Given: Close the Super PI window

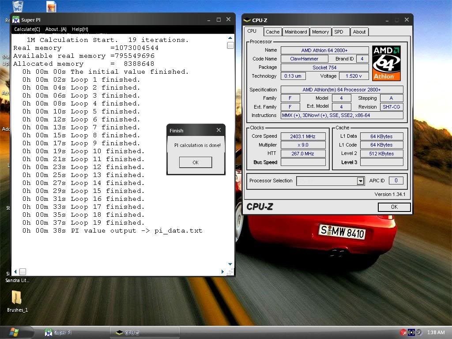Looking at the screenshot, I should [228, 19].
